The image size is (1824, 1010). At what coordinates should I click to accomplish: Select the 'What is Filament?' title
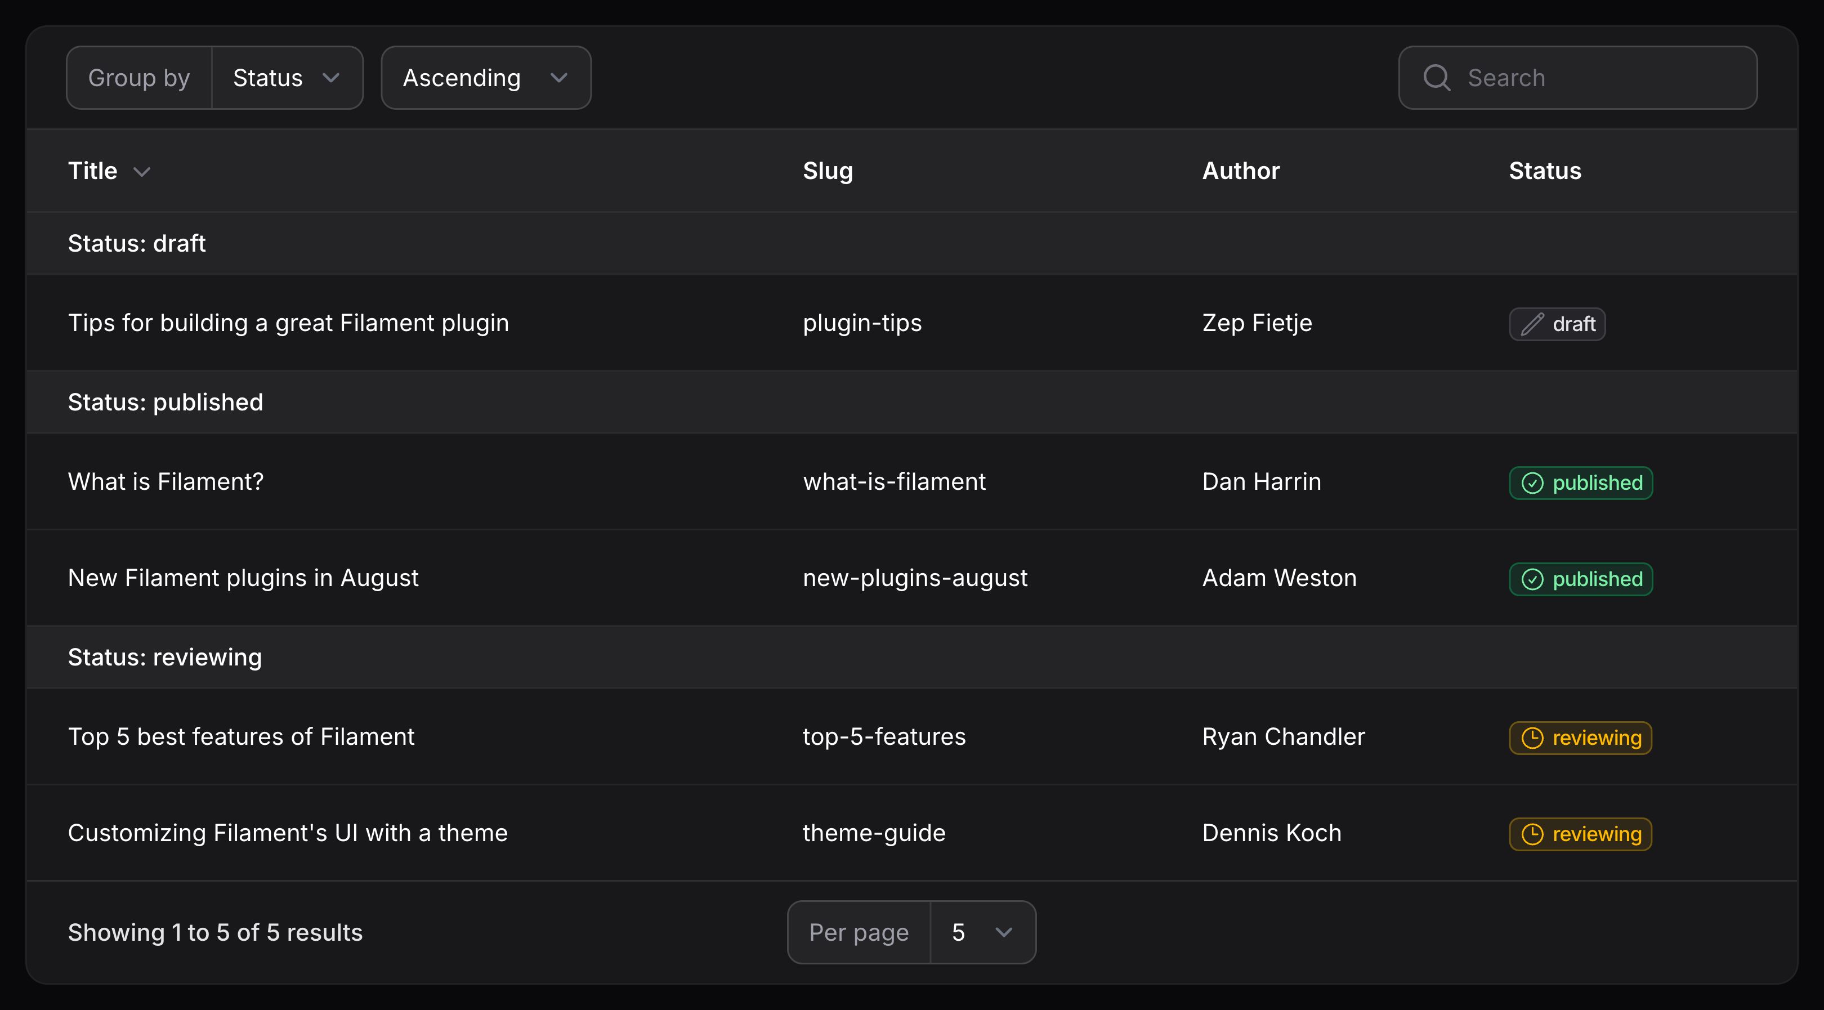[x=166, y=481]
